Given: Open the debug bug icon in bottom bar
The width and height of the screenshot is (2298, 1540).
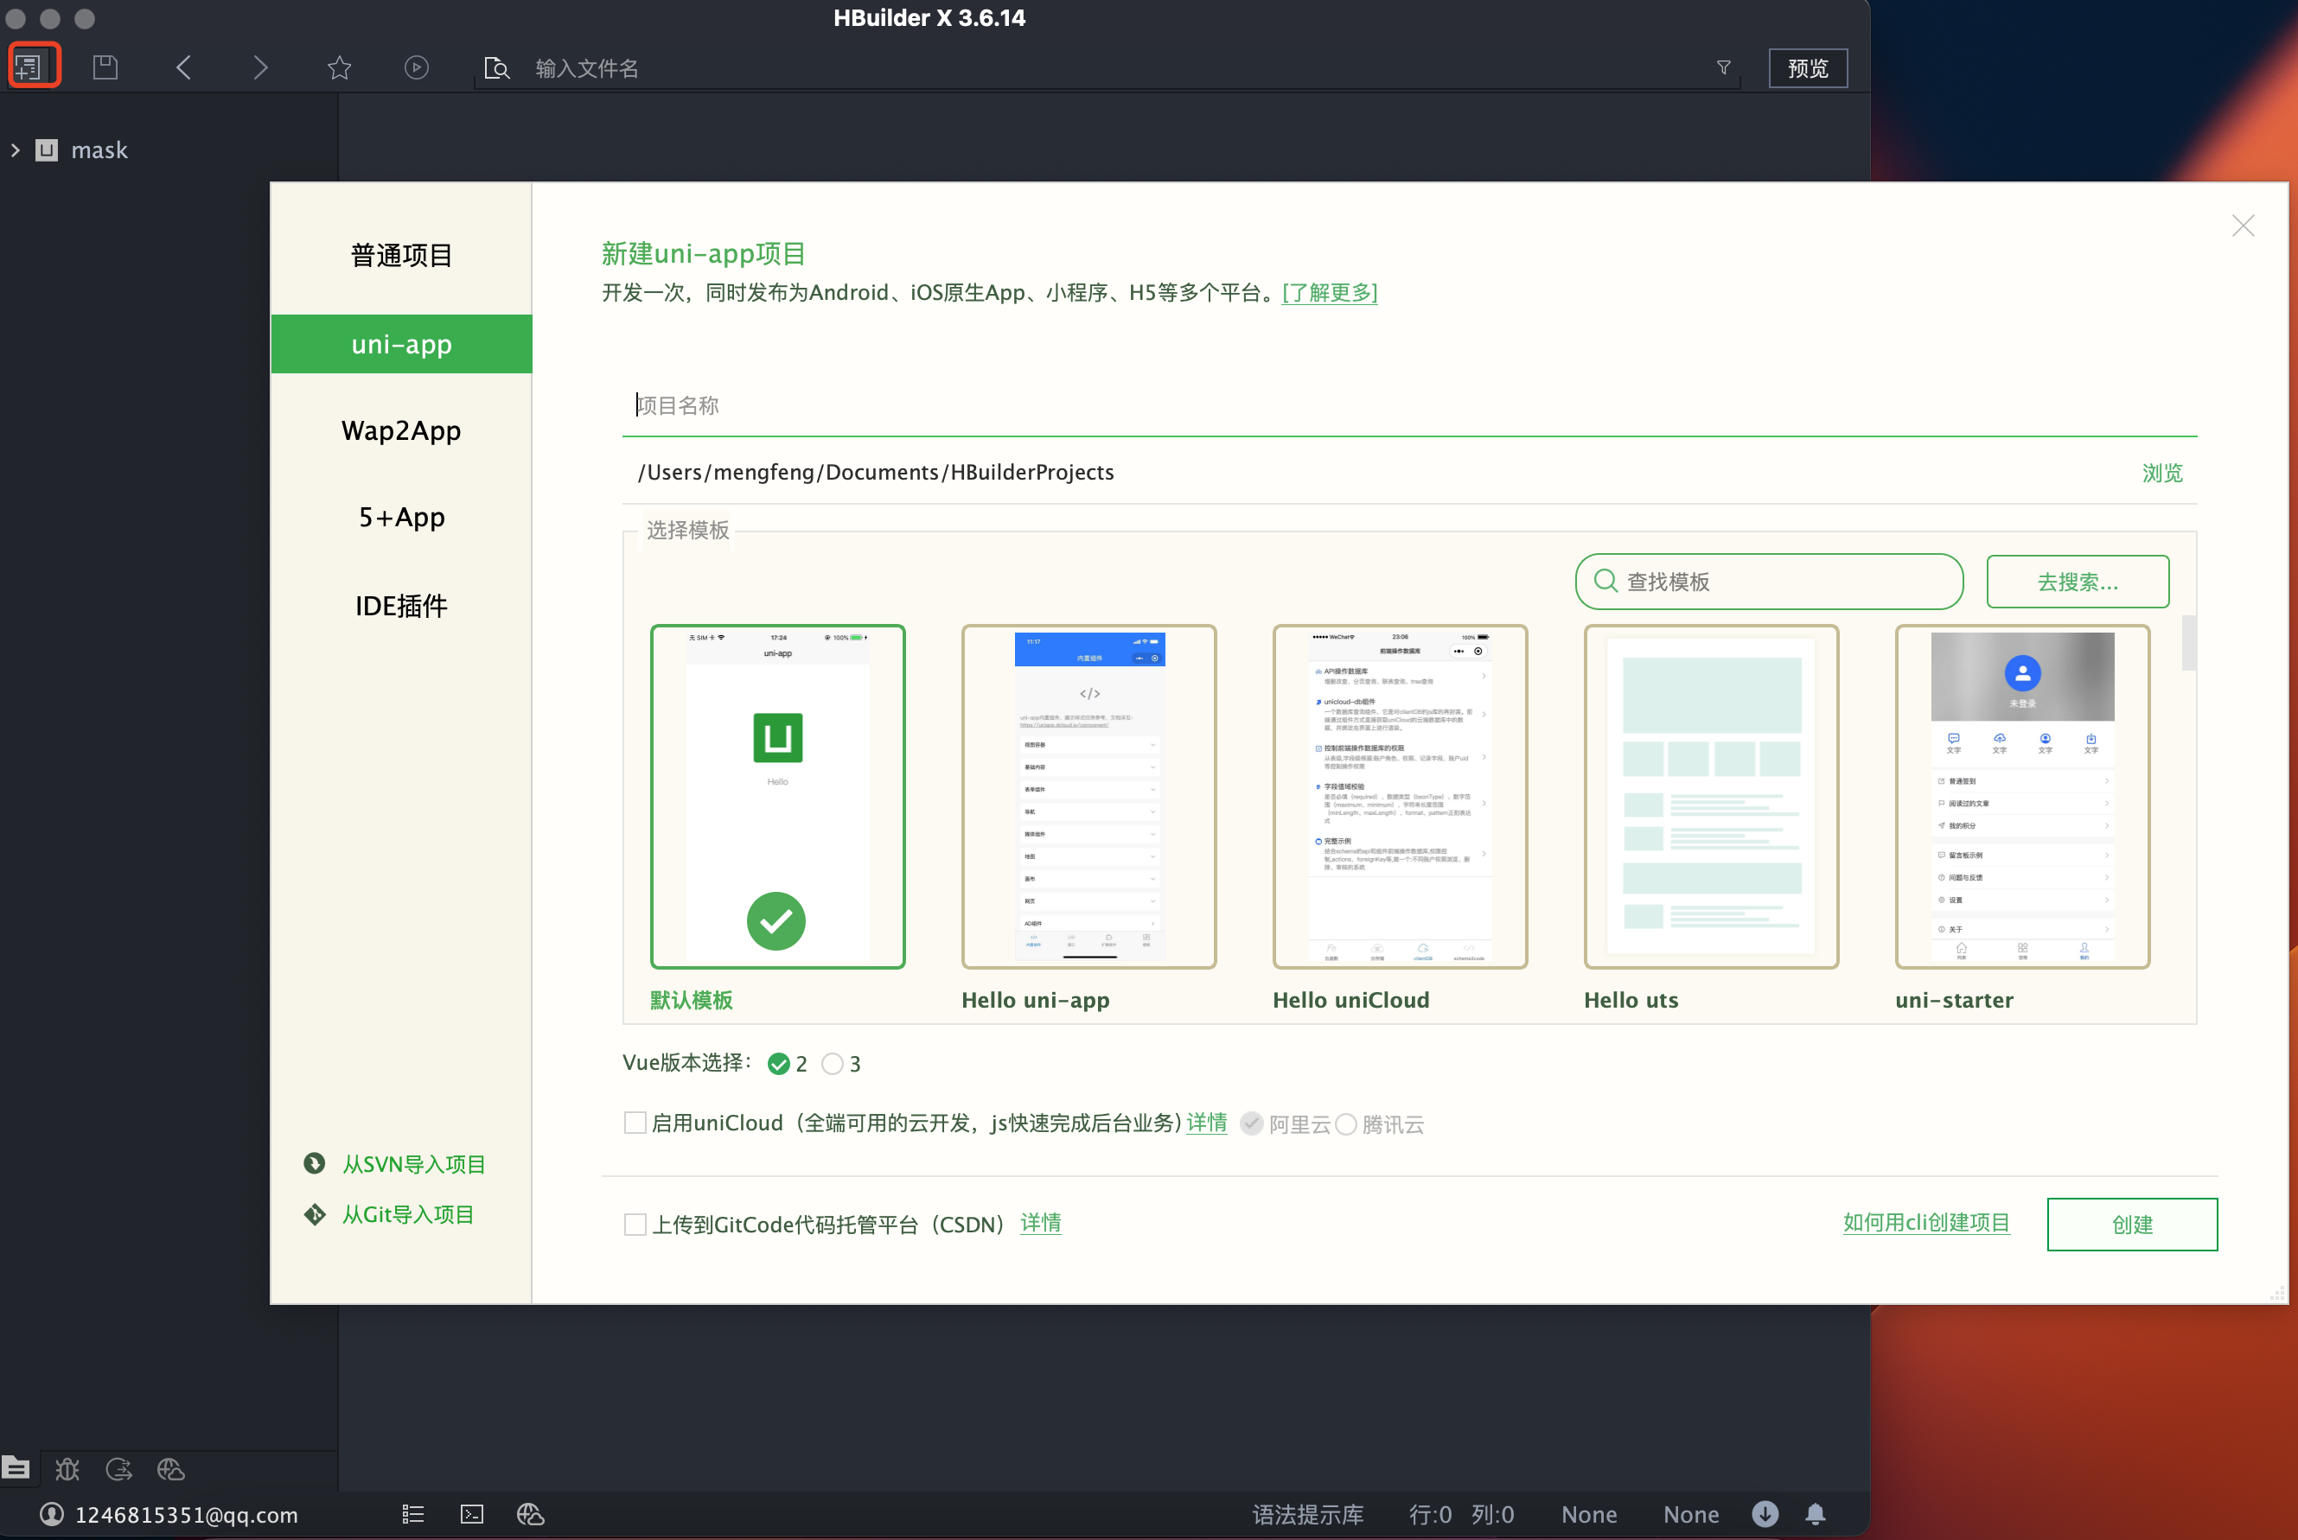Looking at the screenshot, I should pyautogui.click(x=67, y=1469).
